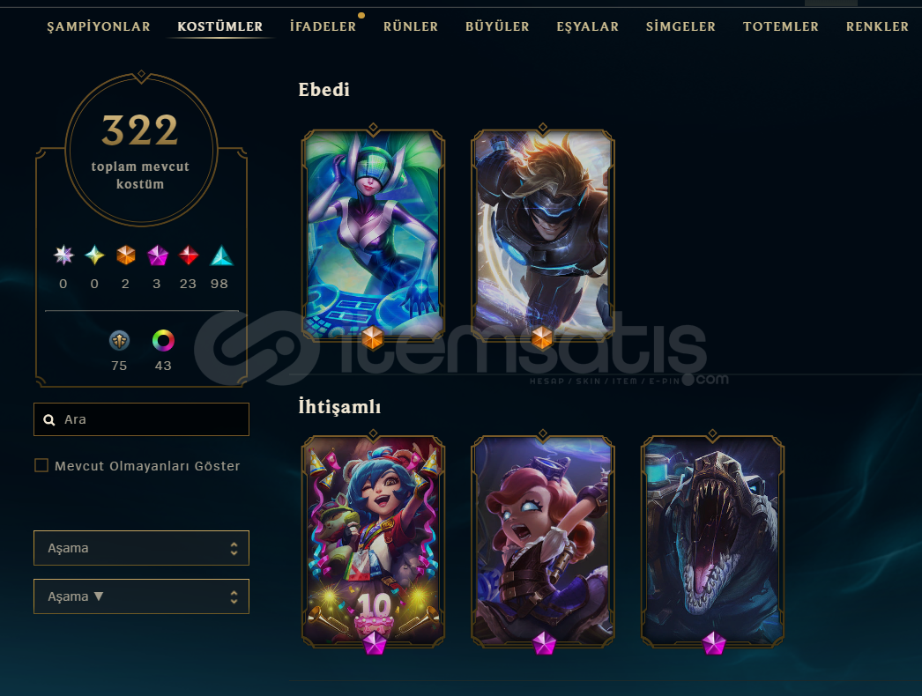922x696 pixels.
Task: Click the rainbow chroma wheel icon
Action: (x=163, y=340)
